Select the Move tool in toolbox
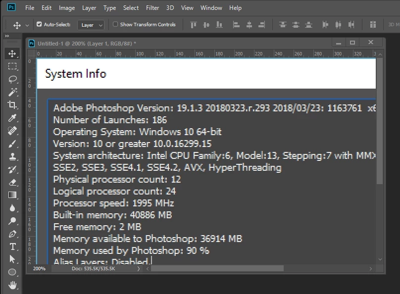This screenshot has width=400, height=294. pos(12,53)
